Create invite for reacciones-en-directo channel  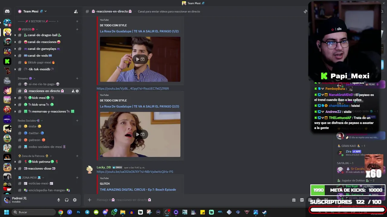(73, 91)
